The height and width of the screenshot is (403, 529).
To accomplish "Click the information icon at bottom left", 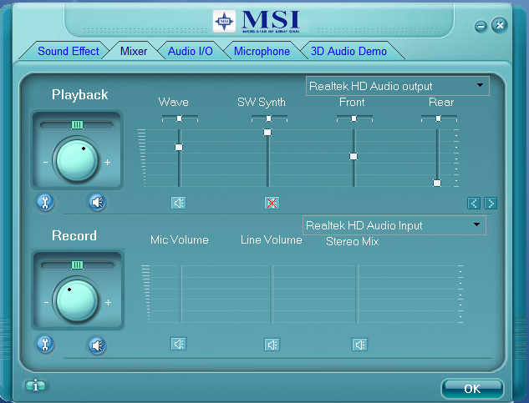I will click(36, 385).
